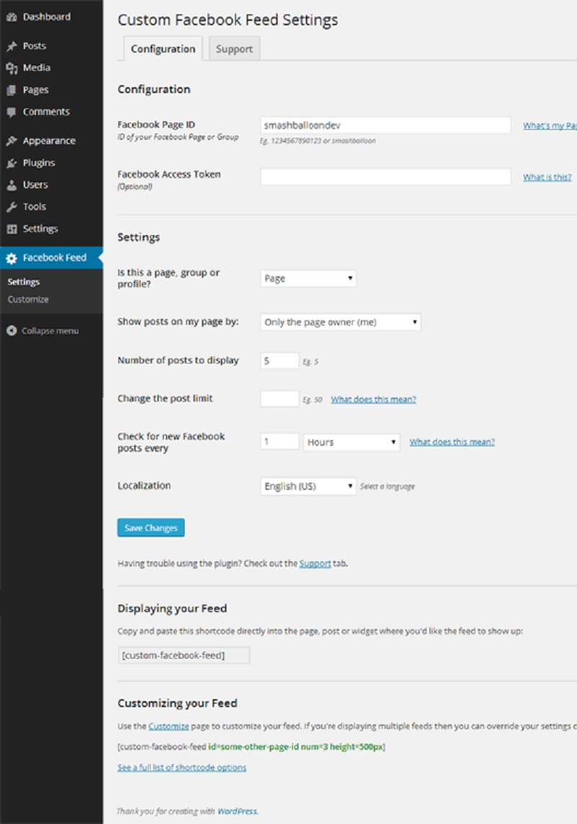Screen dimensions: 577x824
Task: Open the Customize submenu item
Action: pyautogui.click(x=28, y=299)
